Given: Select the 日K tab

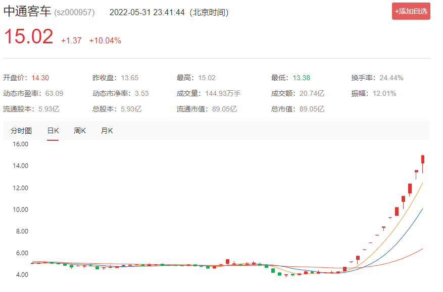Looking at the screenshot, I should (53, 131).
